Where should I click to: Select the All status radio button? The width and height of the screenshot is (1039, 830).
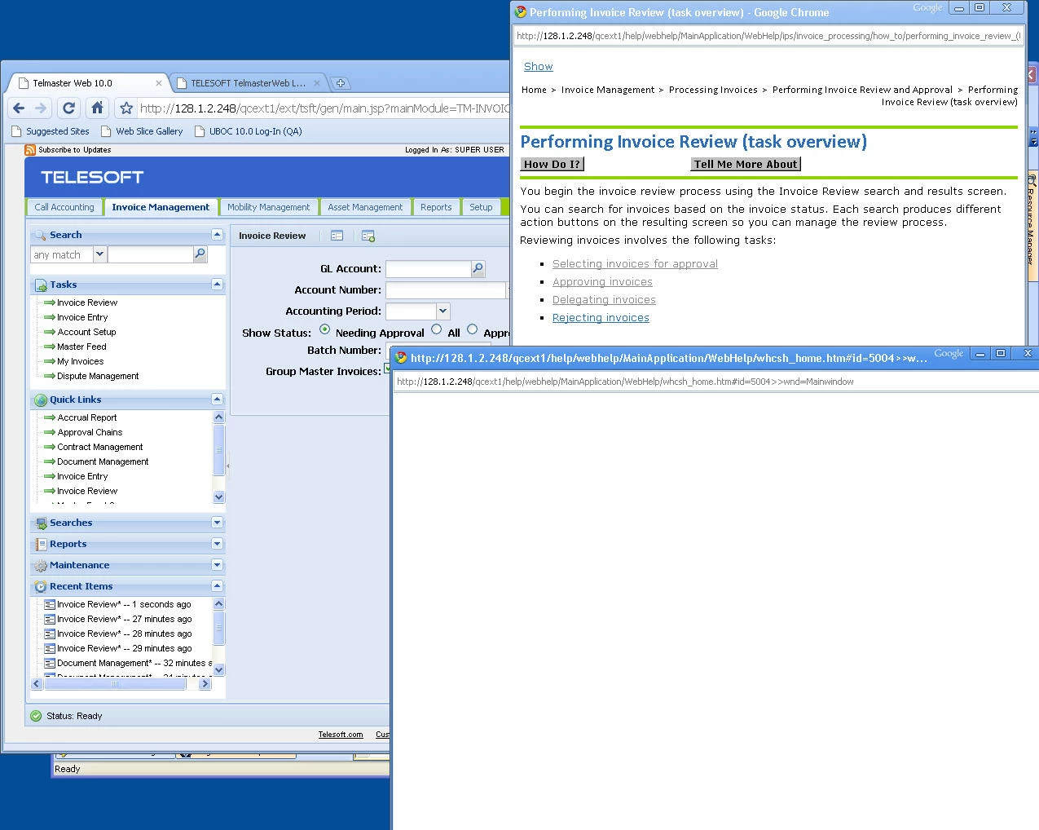click(x=437, y=329)
